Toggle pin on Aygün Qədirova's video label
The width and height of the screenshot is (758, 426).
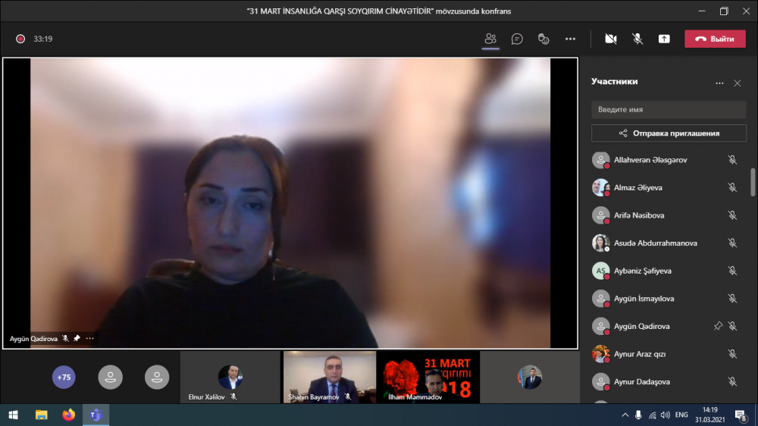click(77, 339)
